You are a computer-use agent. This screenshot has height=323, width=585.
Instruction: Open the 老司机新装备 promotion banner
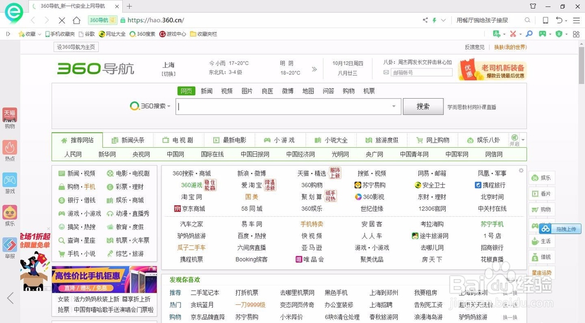click(492, 70)
